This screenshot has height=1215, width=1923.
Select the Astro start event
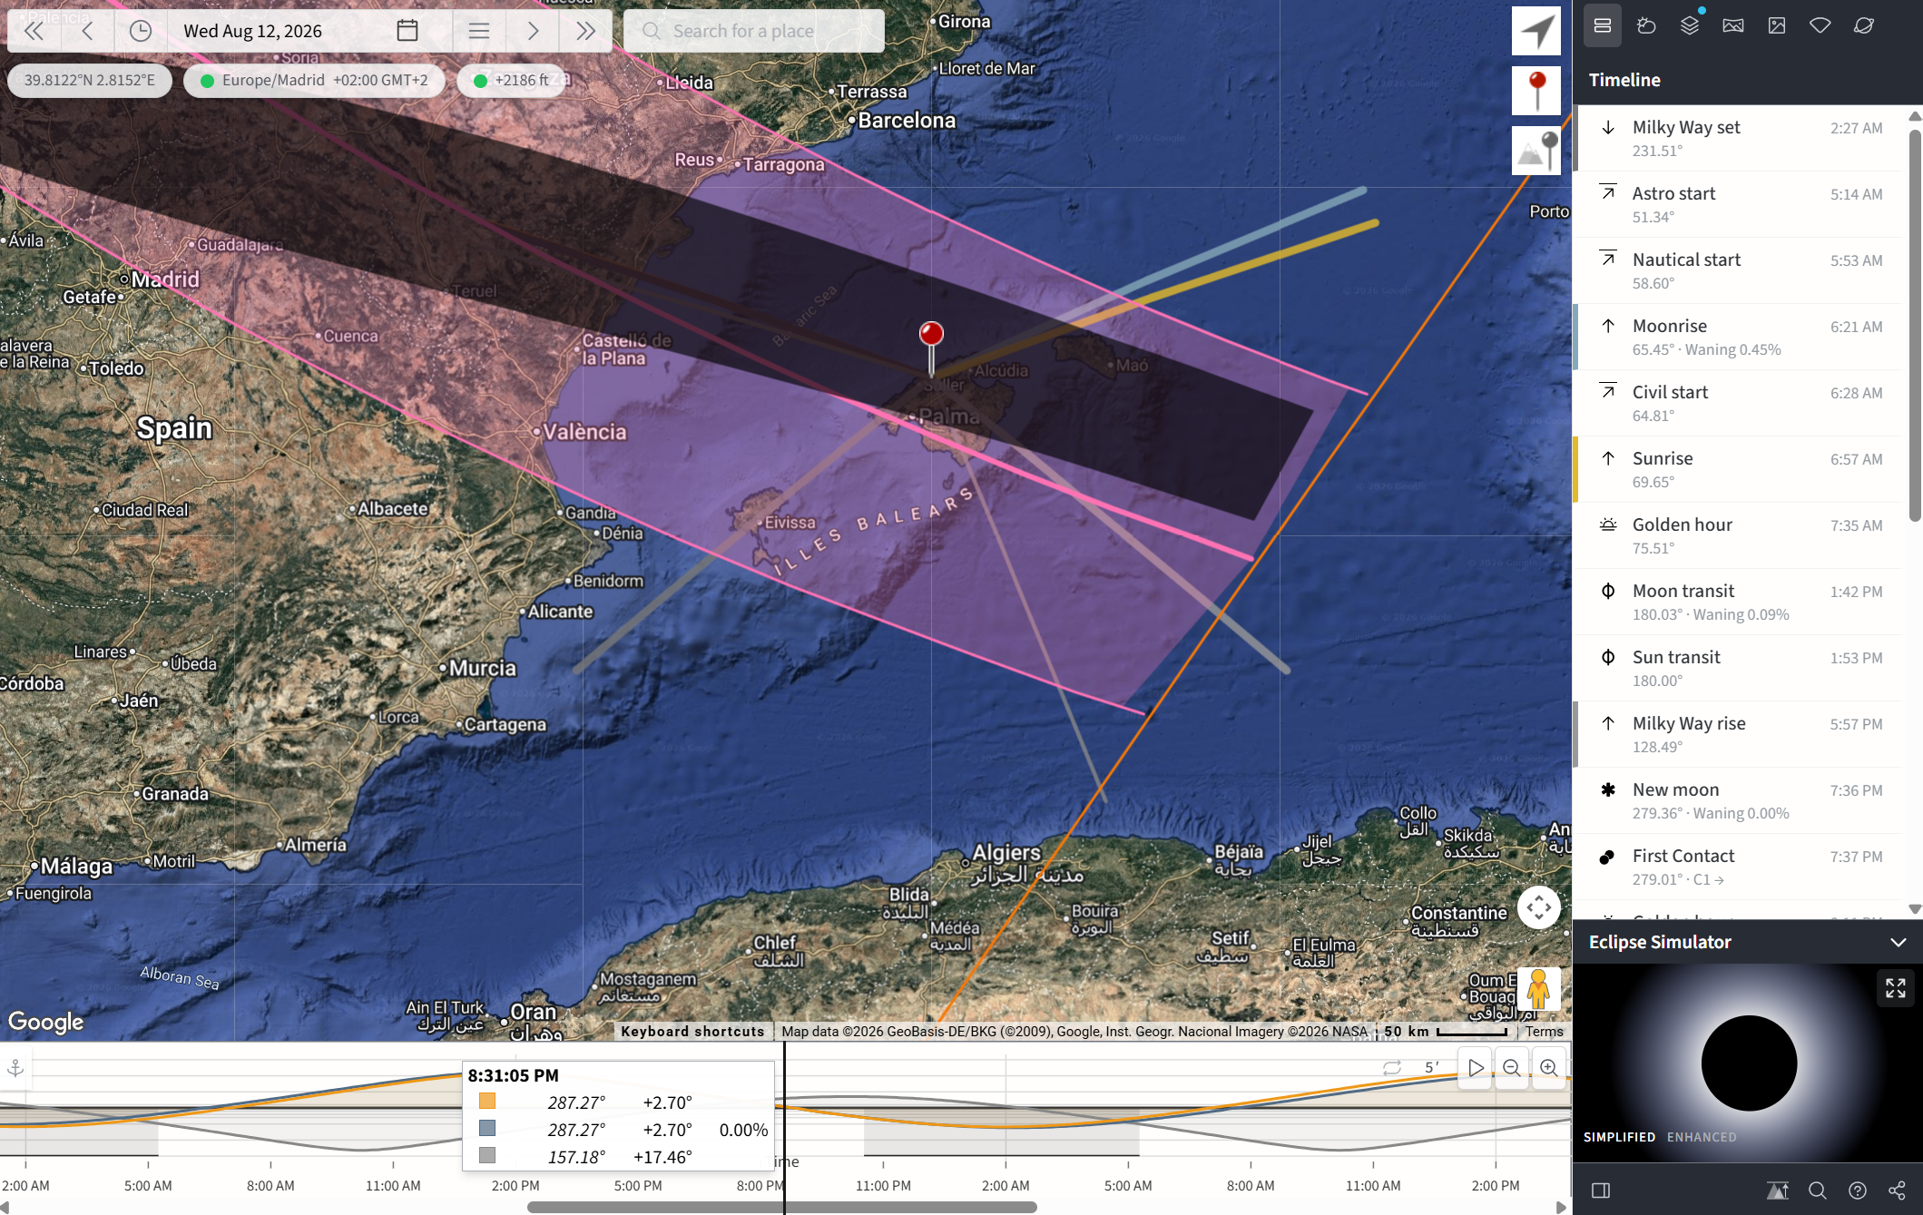click(1739, 204)
